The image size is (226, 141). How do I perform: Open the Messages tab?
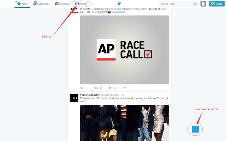62,4
